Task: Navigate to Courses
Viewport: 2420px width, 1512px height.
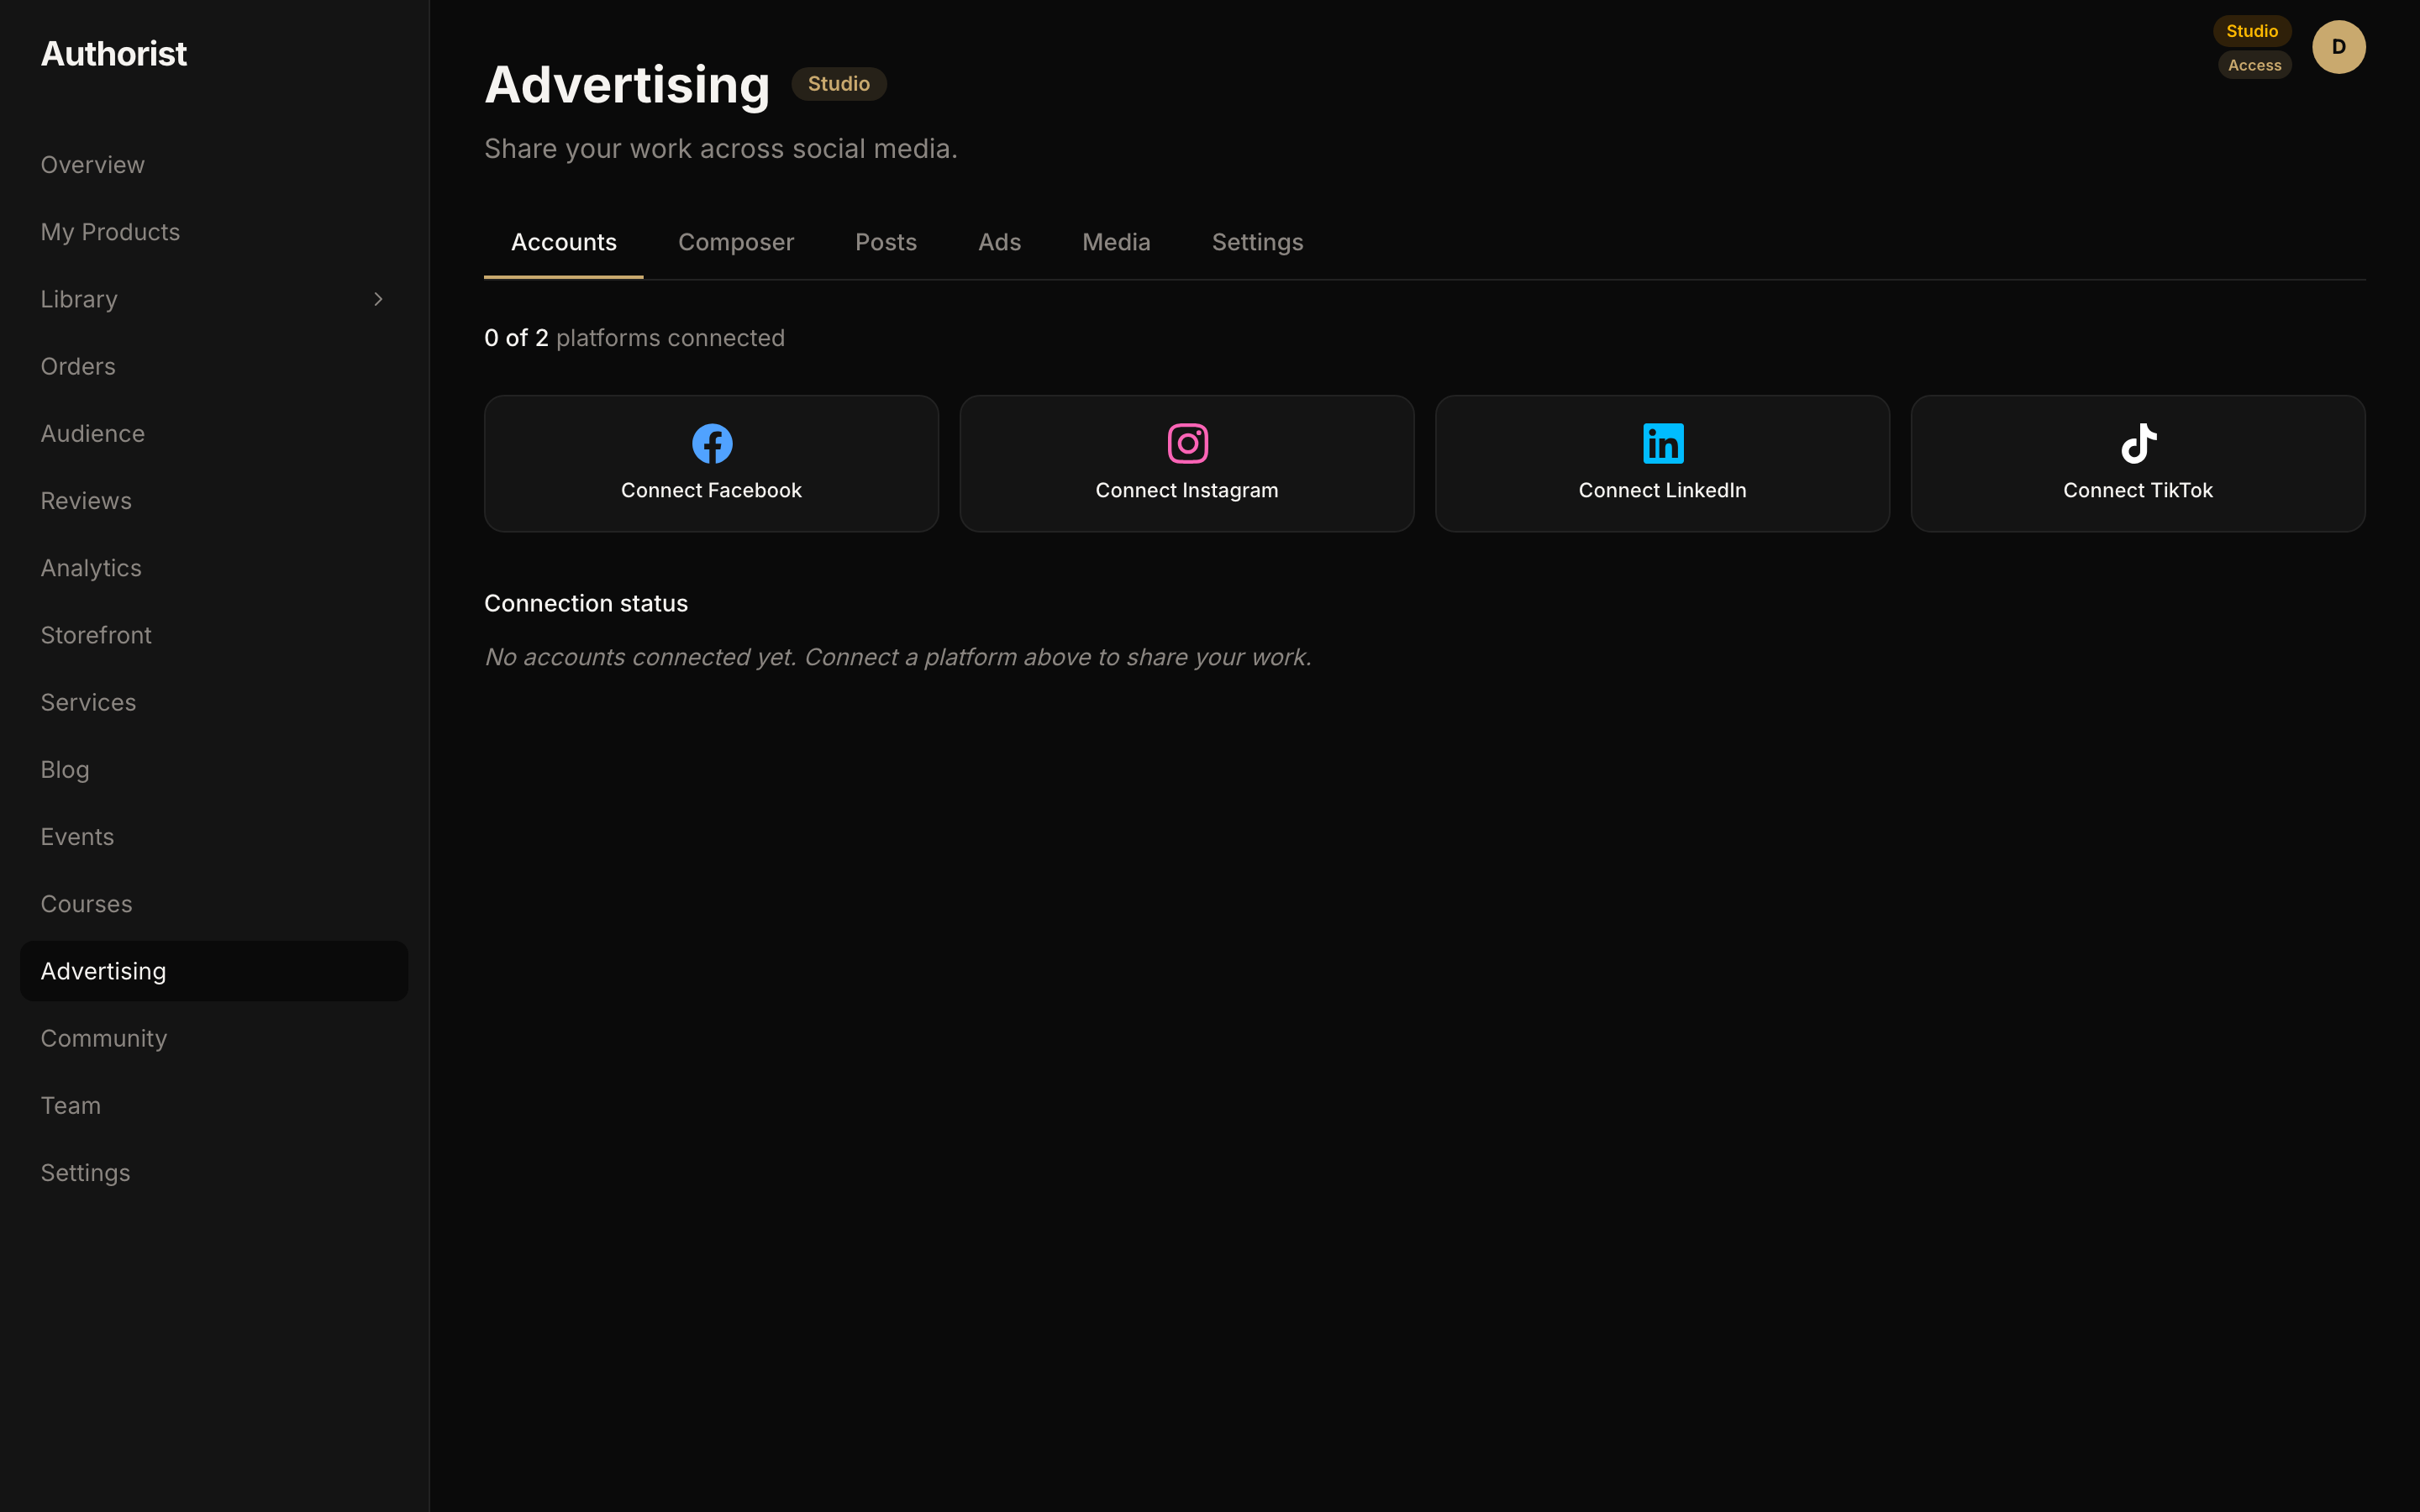Action: [x=214, y=904]
